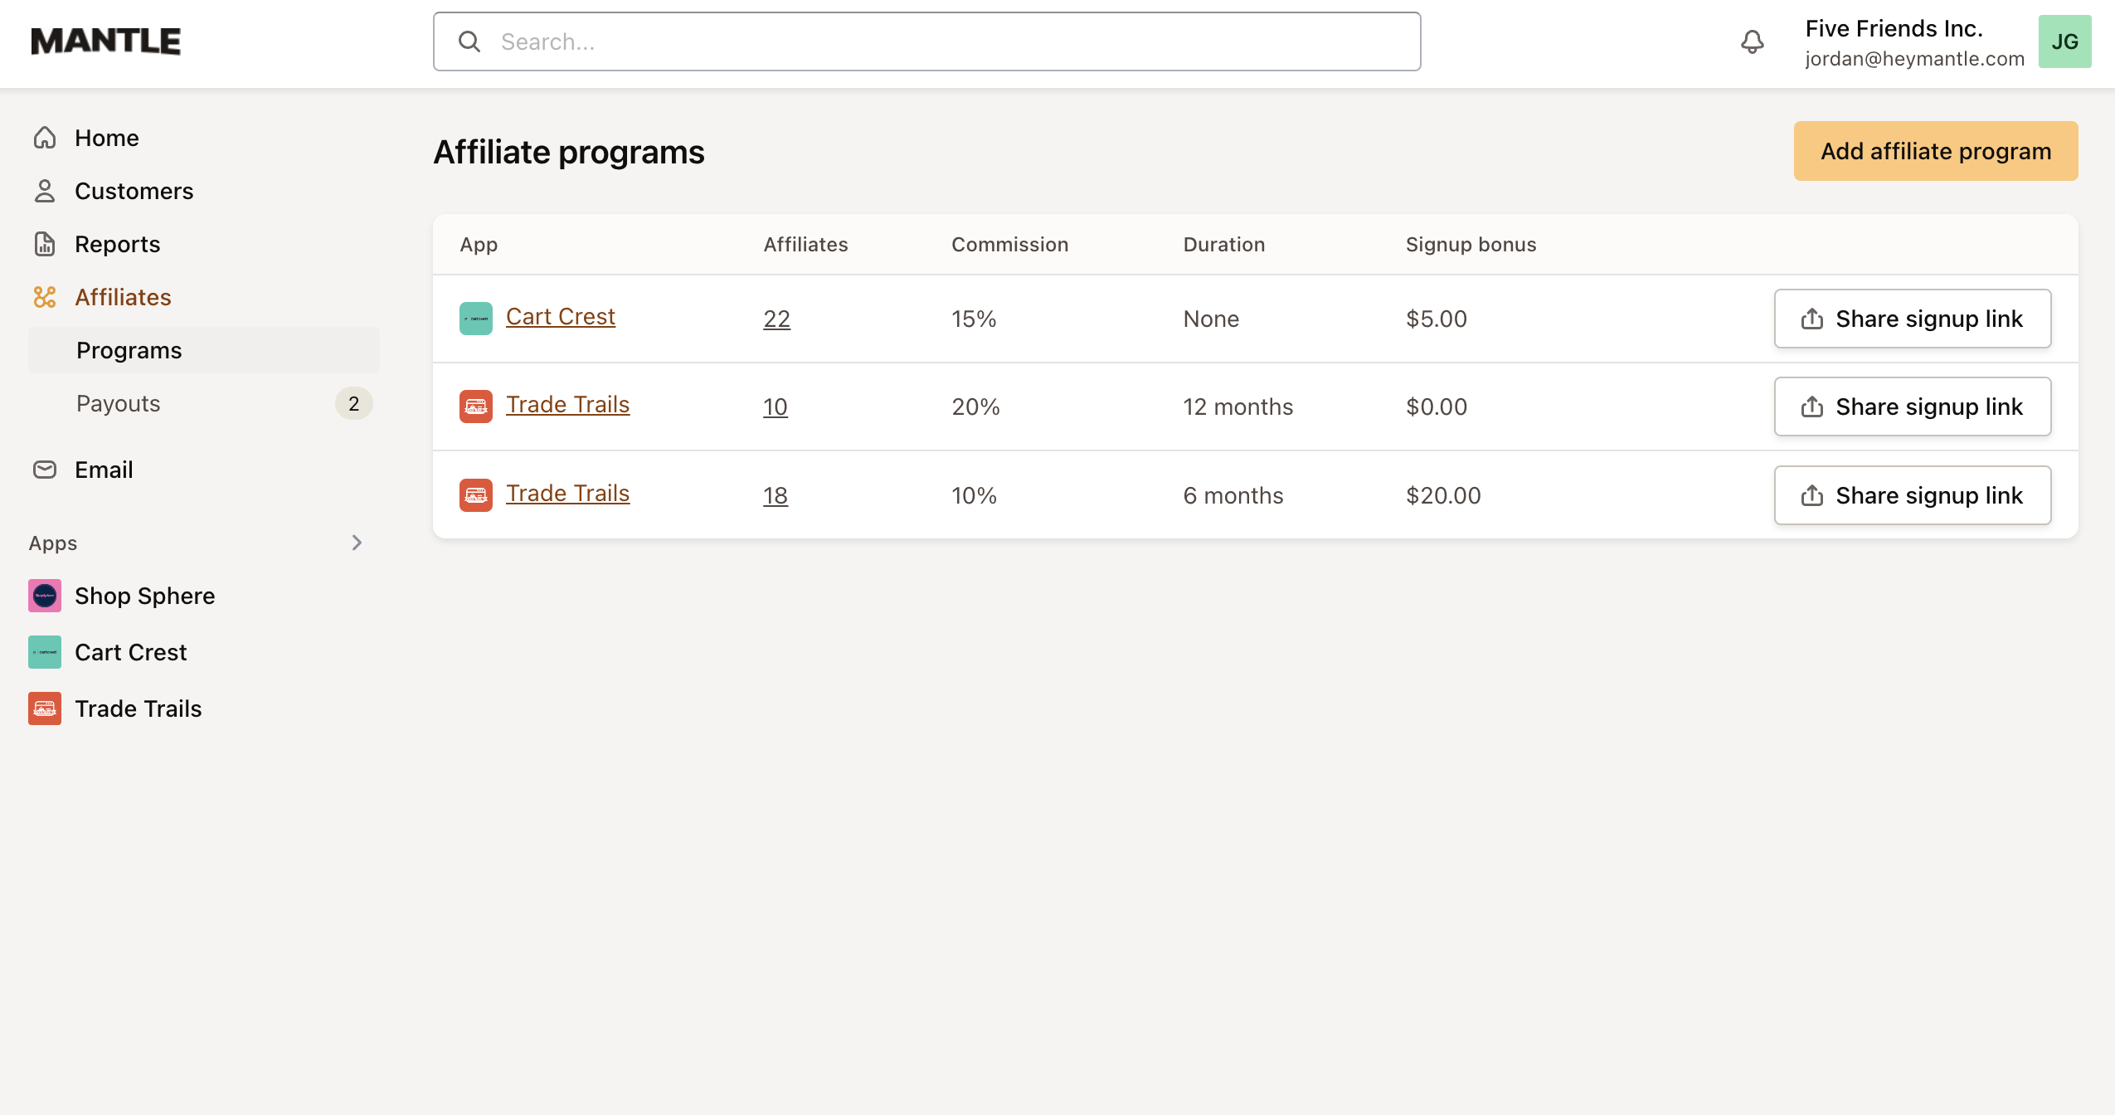Open Reports from the sidebar icon
The width and height of the screenshot is (2115, 1115).
click(x=45, y=244)
